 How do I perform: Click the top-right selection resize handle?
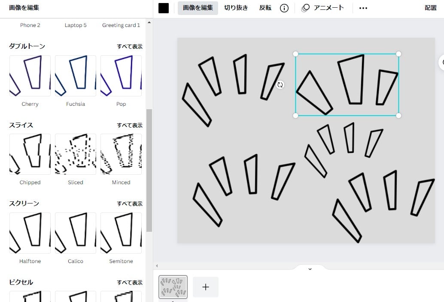[398, 54]
